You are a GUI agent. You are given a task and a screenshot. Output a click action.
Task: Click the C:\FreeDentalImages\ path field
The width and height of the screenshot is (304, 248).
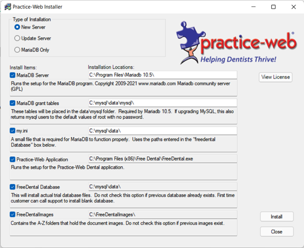pyautogui.click(x=162, y=214)
